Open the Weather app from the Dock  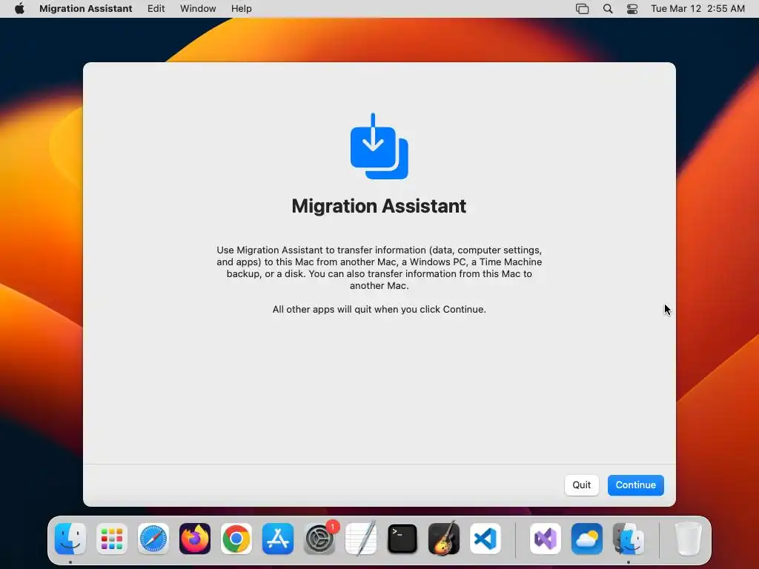pyautogui.click(x=587, y=539)
